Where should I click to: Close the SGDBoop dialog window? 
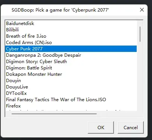[x=142, y=10]
